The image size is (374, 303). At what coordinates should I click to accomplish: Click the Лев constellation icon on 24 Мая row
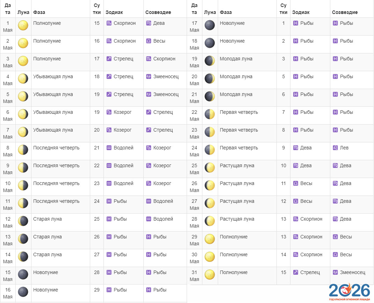(x=335, y=148)
